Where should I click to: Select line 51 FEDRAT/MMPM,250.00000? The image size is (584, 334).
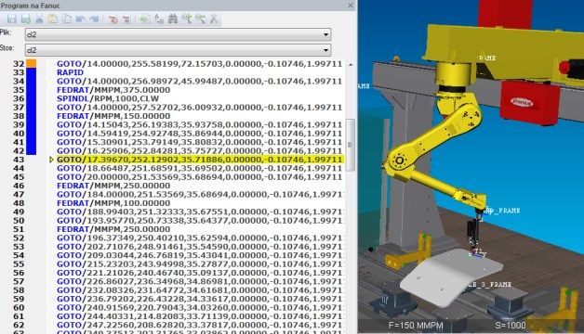(x=113, y=229)
